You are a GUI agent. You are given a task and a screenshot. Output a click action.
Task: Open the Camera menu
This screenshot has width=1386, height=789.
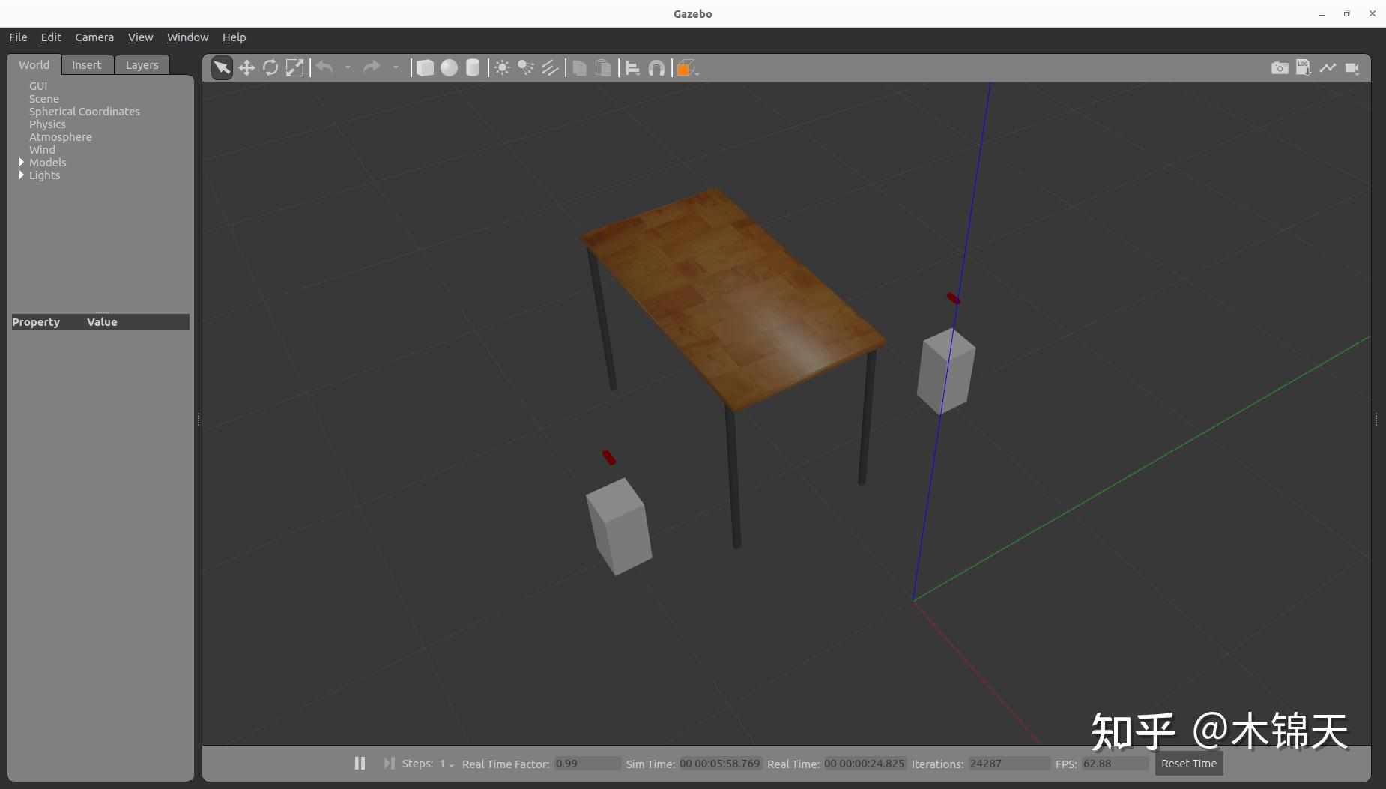pyautogui.click(x=94, y=37)
